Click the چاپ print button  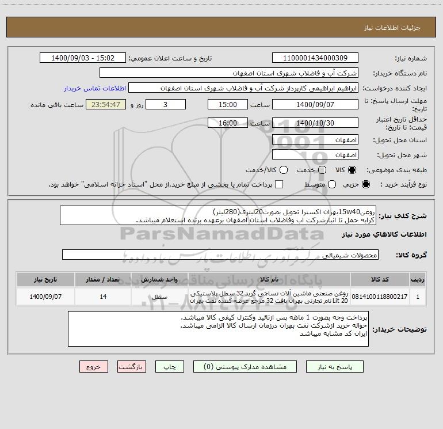170,367
